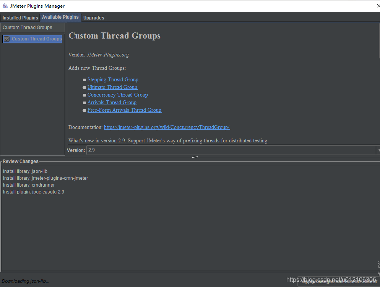Click the JMeter feather icon in title bar

pos(5,6)
